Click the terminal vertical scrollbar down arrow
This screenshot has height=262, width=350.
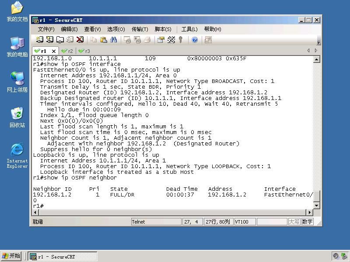(x=316, y=206)
